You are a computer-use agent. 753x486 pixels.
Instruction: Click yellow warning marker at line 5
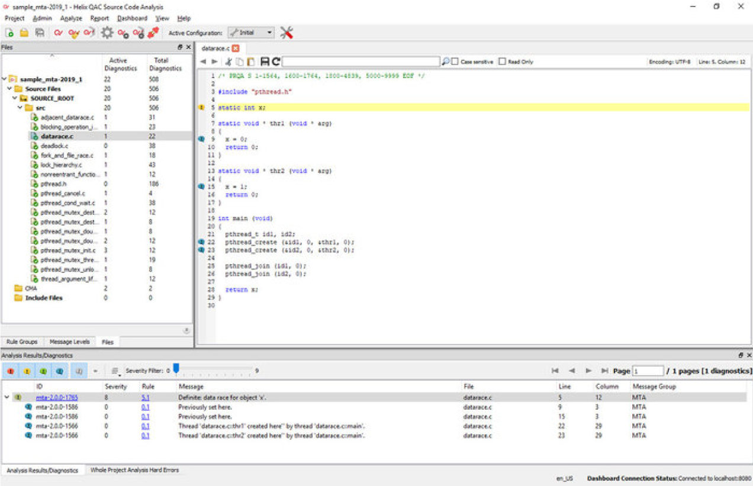tap(201, 108)
